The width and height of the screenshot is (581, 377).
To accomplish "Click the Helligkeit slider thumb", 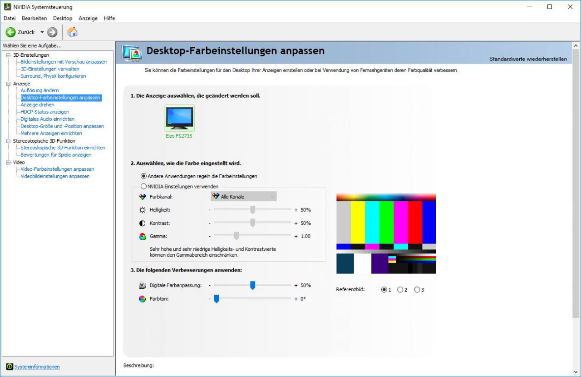I will (253, 210).
